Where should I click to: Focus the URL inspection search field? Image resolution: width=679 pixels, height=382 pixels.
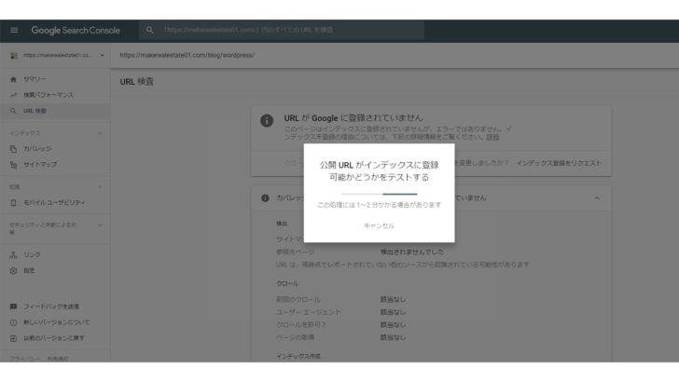tap(282, 30)
